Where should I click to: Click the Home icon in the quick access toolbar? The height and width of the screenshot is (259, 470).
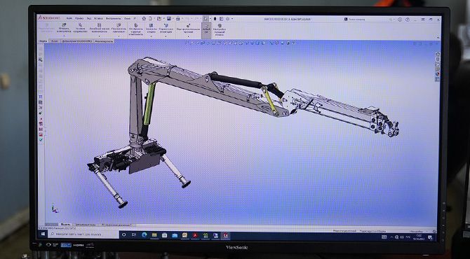144,18
